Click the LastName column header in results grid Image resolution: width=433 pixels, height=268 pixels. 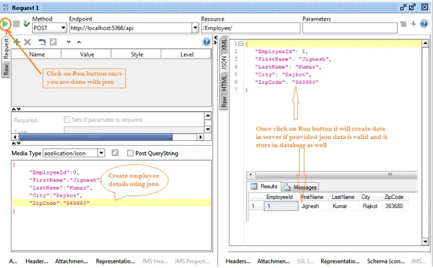pyautogui.click(x=343, y=197)
